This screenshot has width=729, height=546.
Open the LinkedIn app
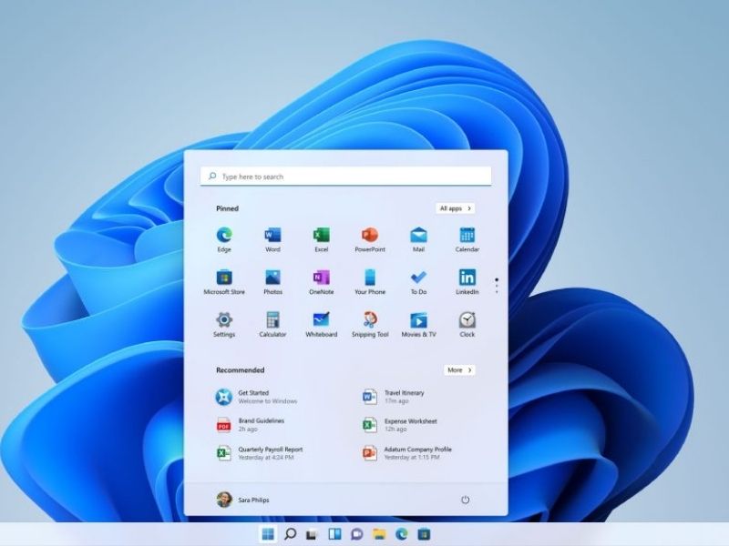click(467, 282)
